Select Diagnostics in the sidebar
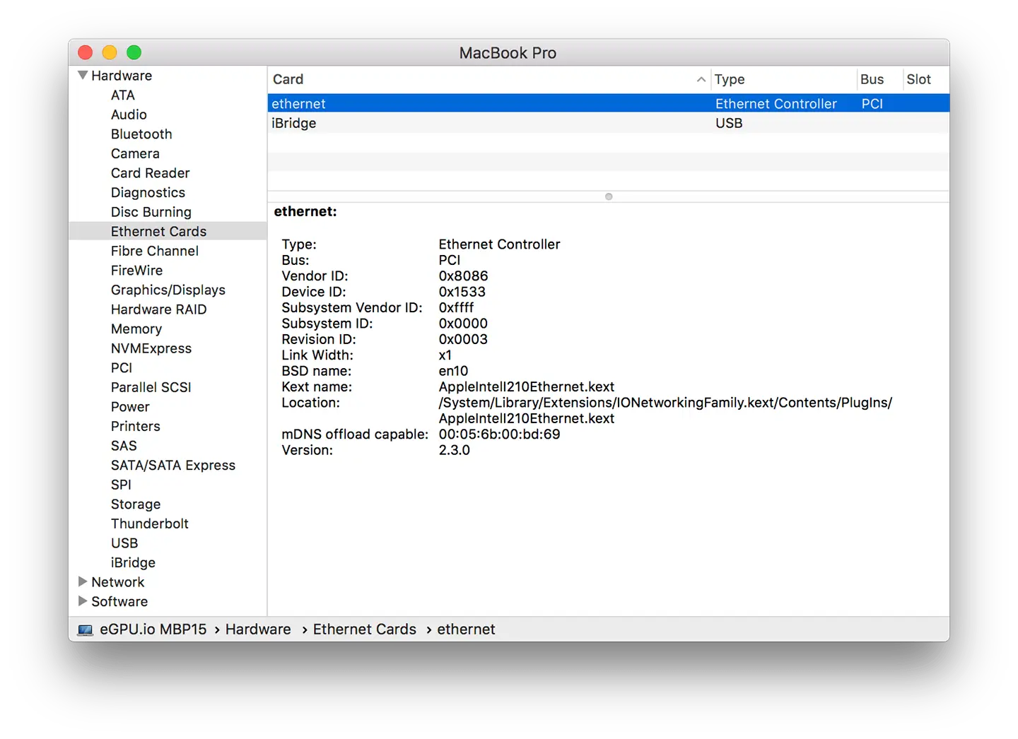Viewport: 1018px width, 739px height. click(x=148, y=193)
